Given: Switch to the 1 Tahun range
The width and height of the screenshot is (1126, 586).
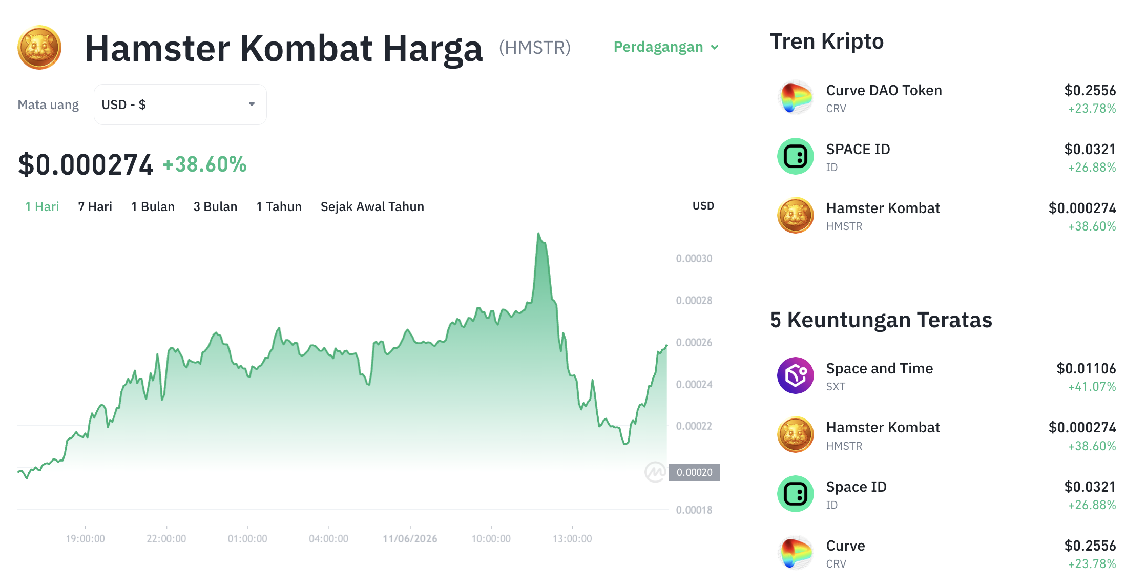Looking at the screenshot, I should (279, 206).
